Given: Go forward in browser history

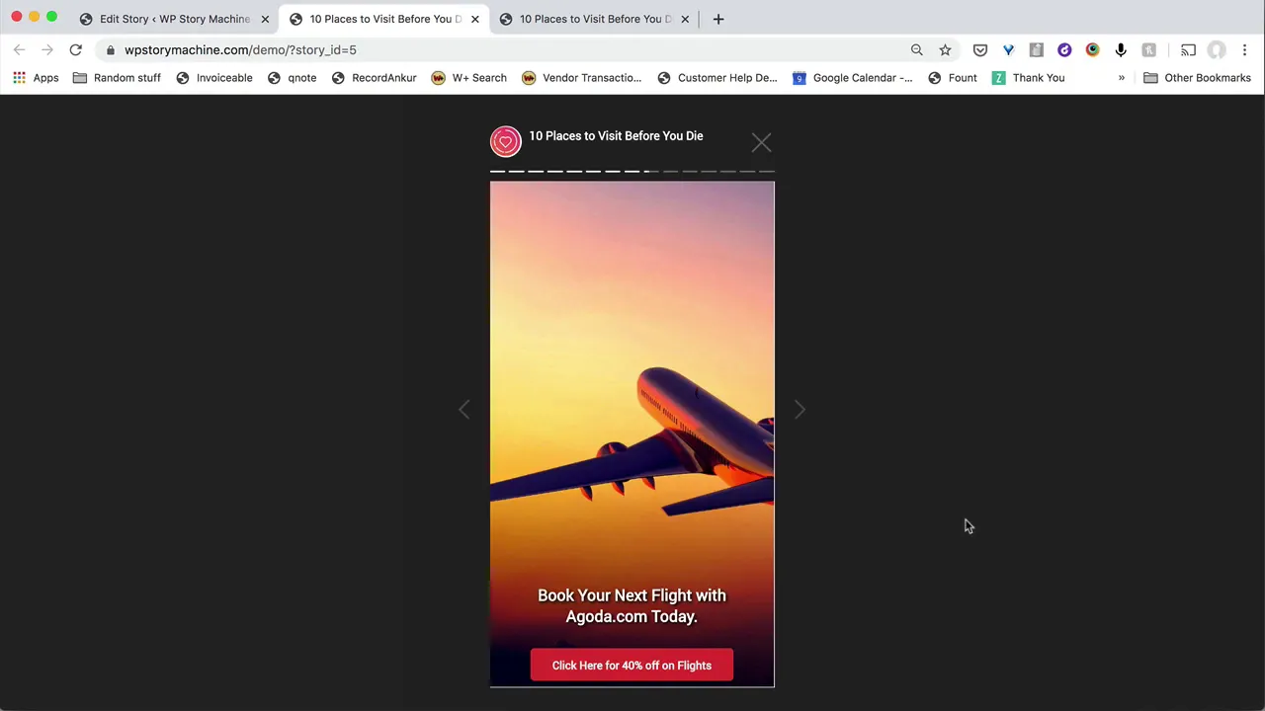Looking at the screenshot, I should pyautogui.click(x=46, y=49).
